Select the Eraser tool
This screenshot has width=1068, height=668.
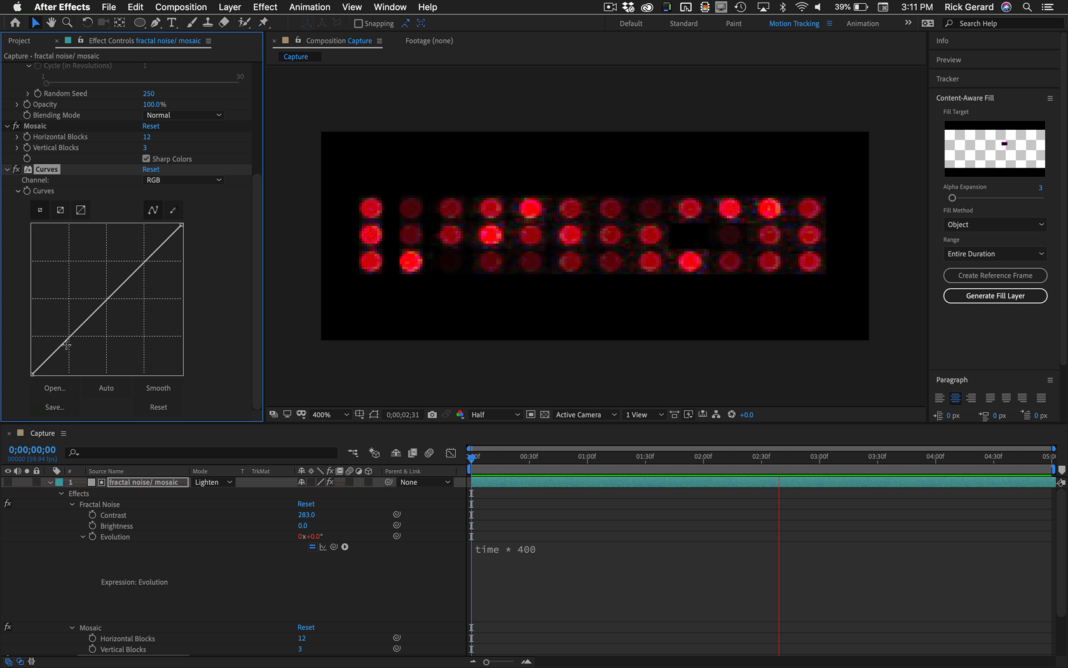point(224,23)
